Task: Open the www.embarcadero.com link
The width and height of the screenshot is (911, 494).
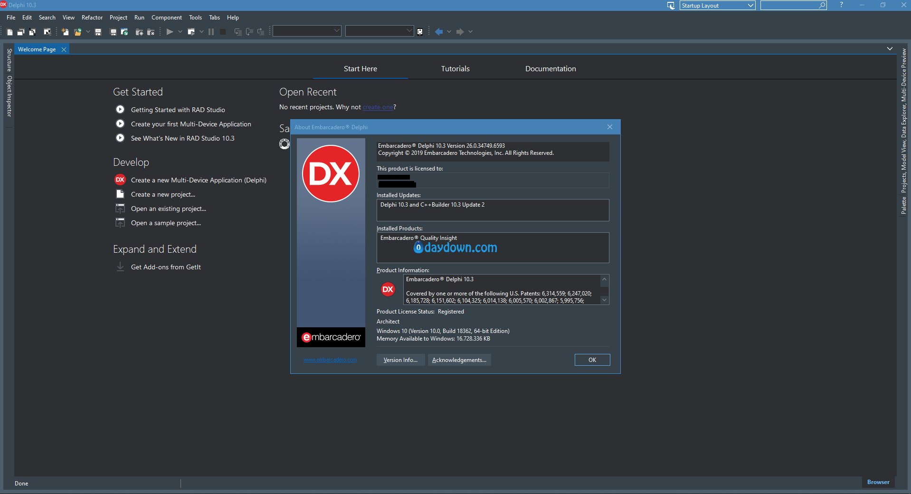Action: pyautogui.click(x=330, y=360)
